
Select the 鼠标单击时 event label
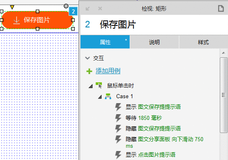coord(120,86)
